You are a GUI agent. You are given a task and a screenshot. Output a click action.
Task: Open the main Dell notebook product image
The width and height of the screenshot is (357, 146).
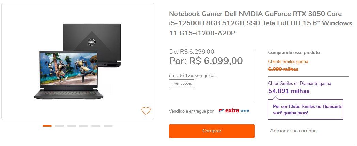(x=78, y=61)
